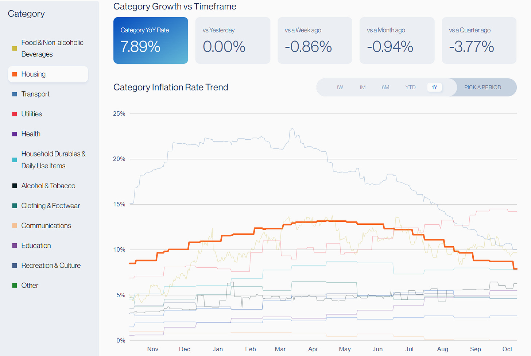Click the 5% y-axis label

coord(121,295)
